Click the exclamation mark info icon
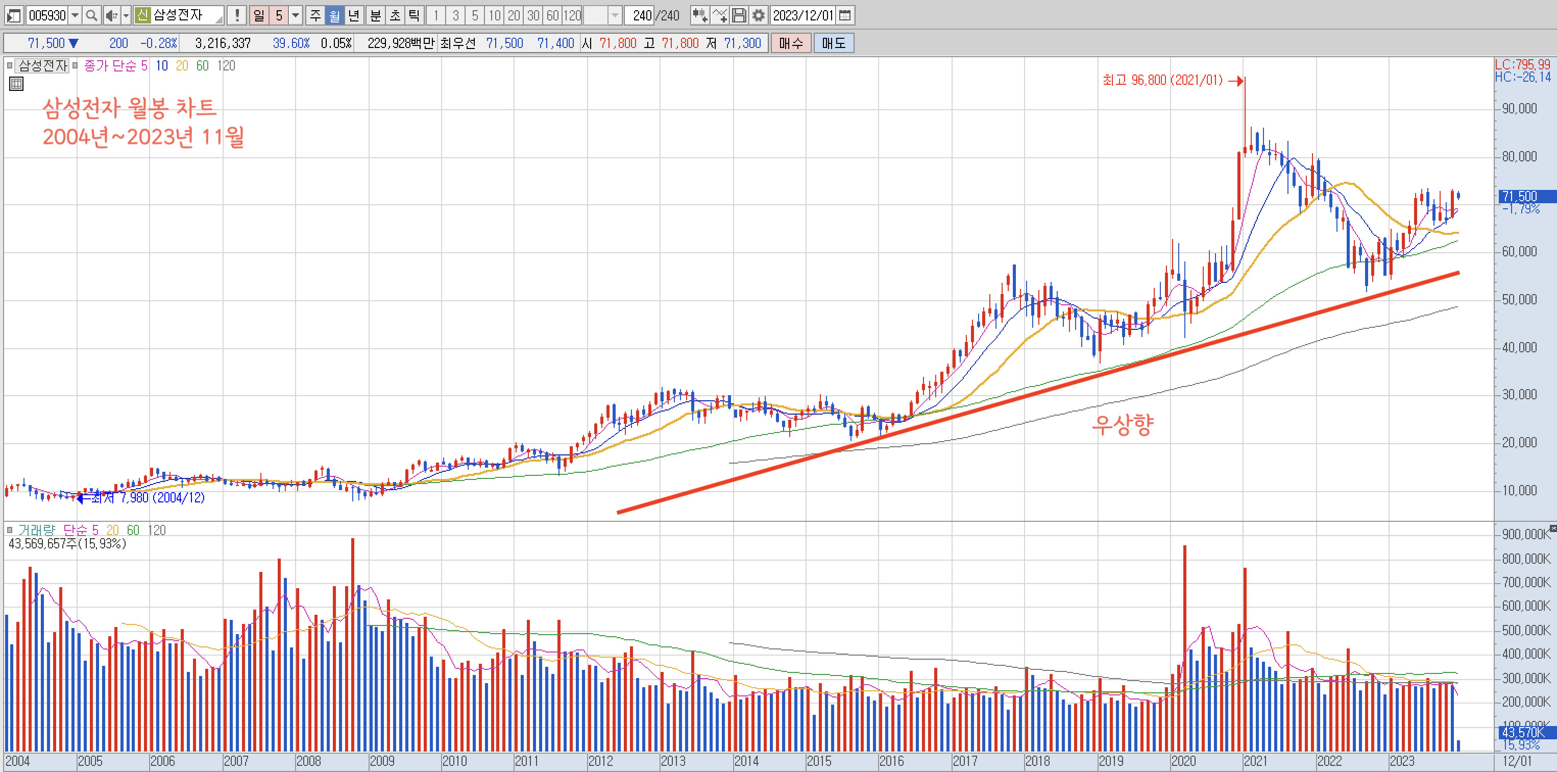Image resolution: width=1557 pixels, height=772 pixels. pos(237,16)
